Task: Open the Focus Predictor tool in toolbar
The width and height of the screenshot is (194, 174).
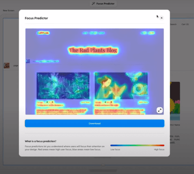Action: (x=103, y=4)
